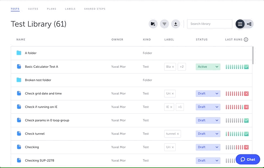The width and height of the screenshot is (264, 168).
Task: Remove the Bla label on Basic Calculator Test A
Action: pyautogui.click(x=173, y=67)
